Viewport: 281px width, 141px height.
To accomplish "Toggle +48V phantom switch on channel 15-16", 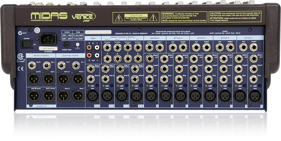I will tap(97, 86).
